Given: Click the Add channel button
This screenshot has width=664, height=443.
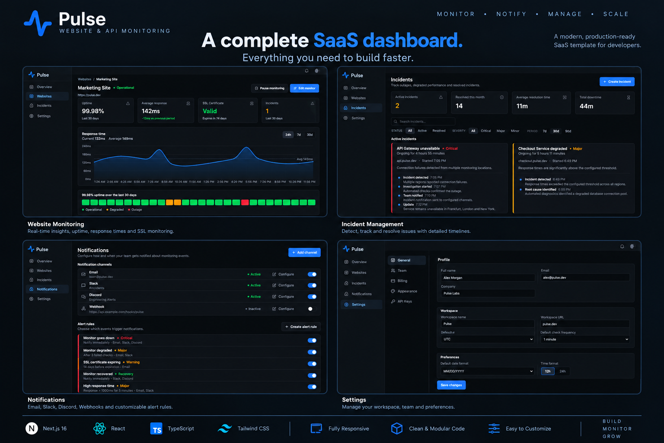Looking at the screenshot, I should 304,253.
